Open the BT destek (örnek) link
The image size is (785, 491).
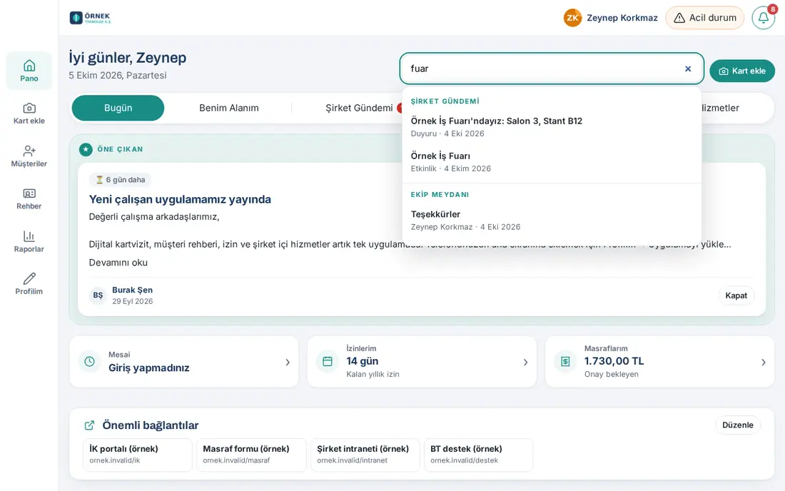point(479,455)
